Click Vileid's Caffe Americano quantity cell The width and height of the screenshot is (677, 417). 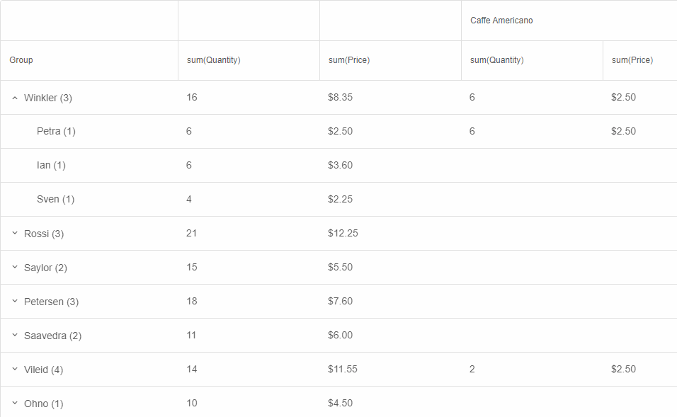[x=472, y=369]
